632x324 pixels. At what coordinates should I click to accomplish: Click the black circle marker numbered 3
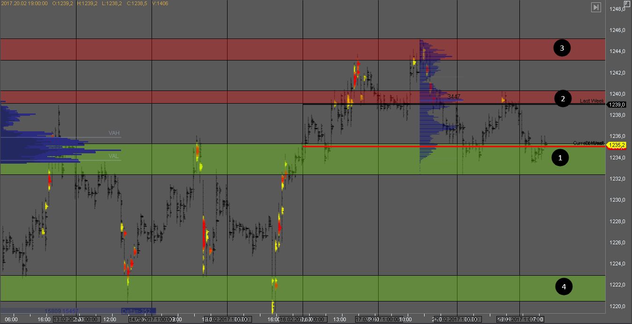pos(562,48)
